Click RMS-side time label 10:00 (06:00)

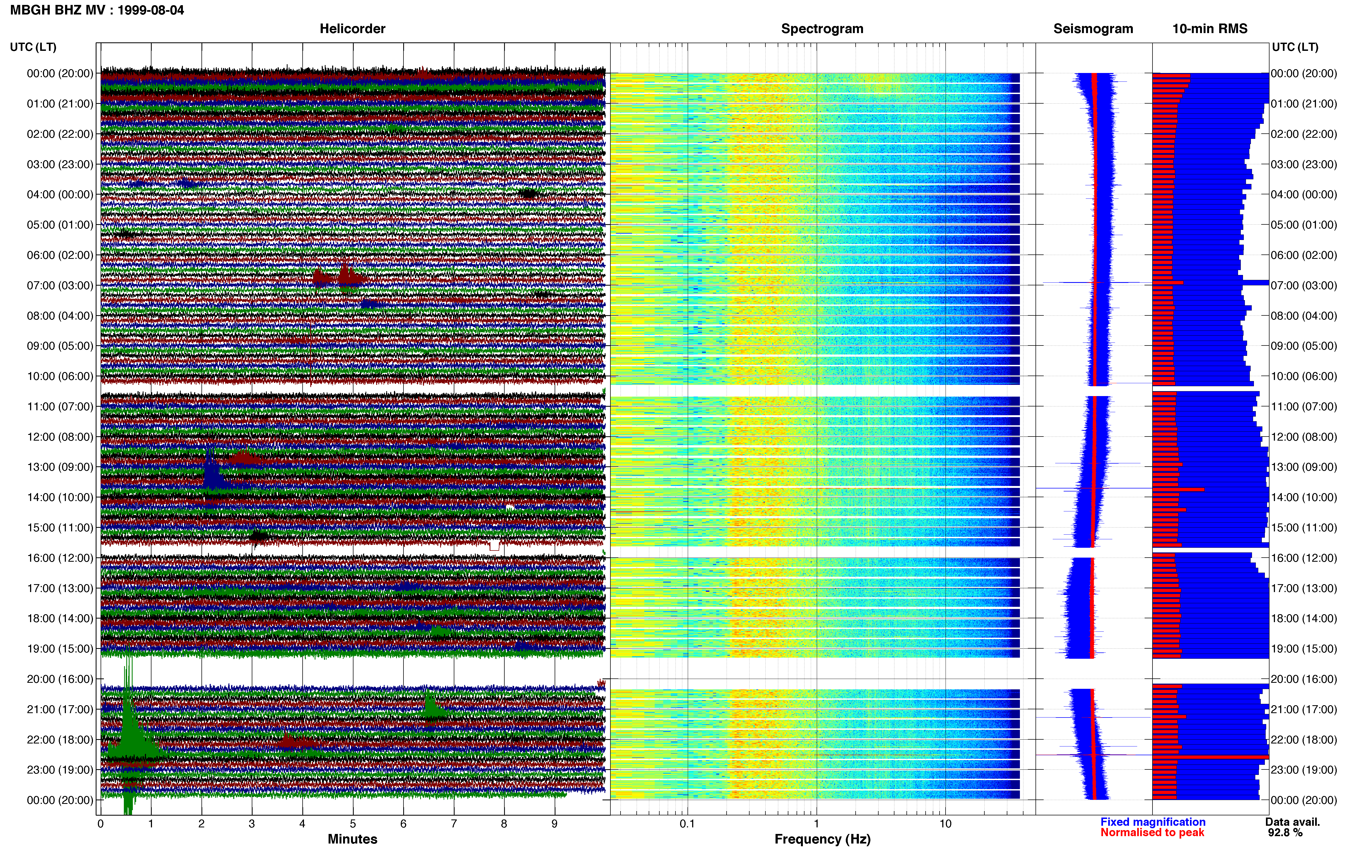pyautogui.click(x=1304, y=376)
